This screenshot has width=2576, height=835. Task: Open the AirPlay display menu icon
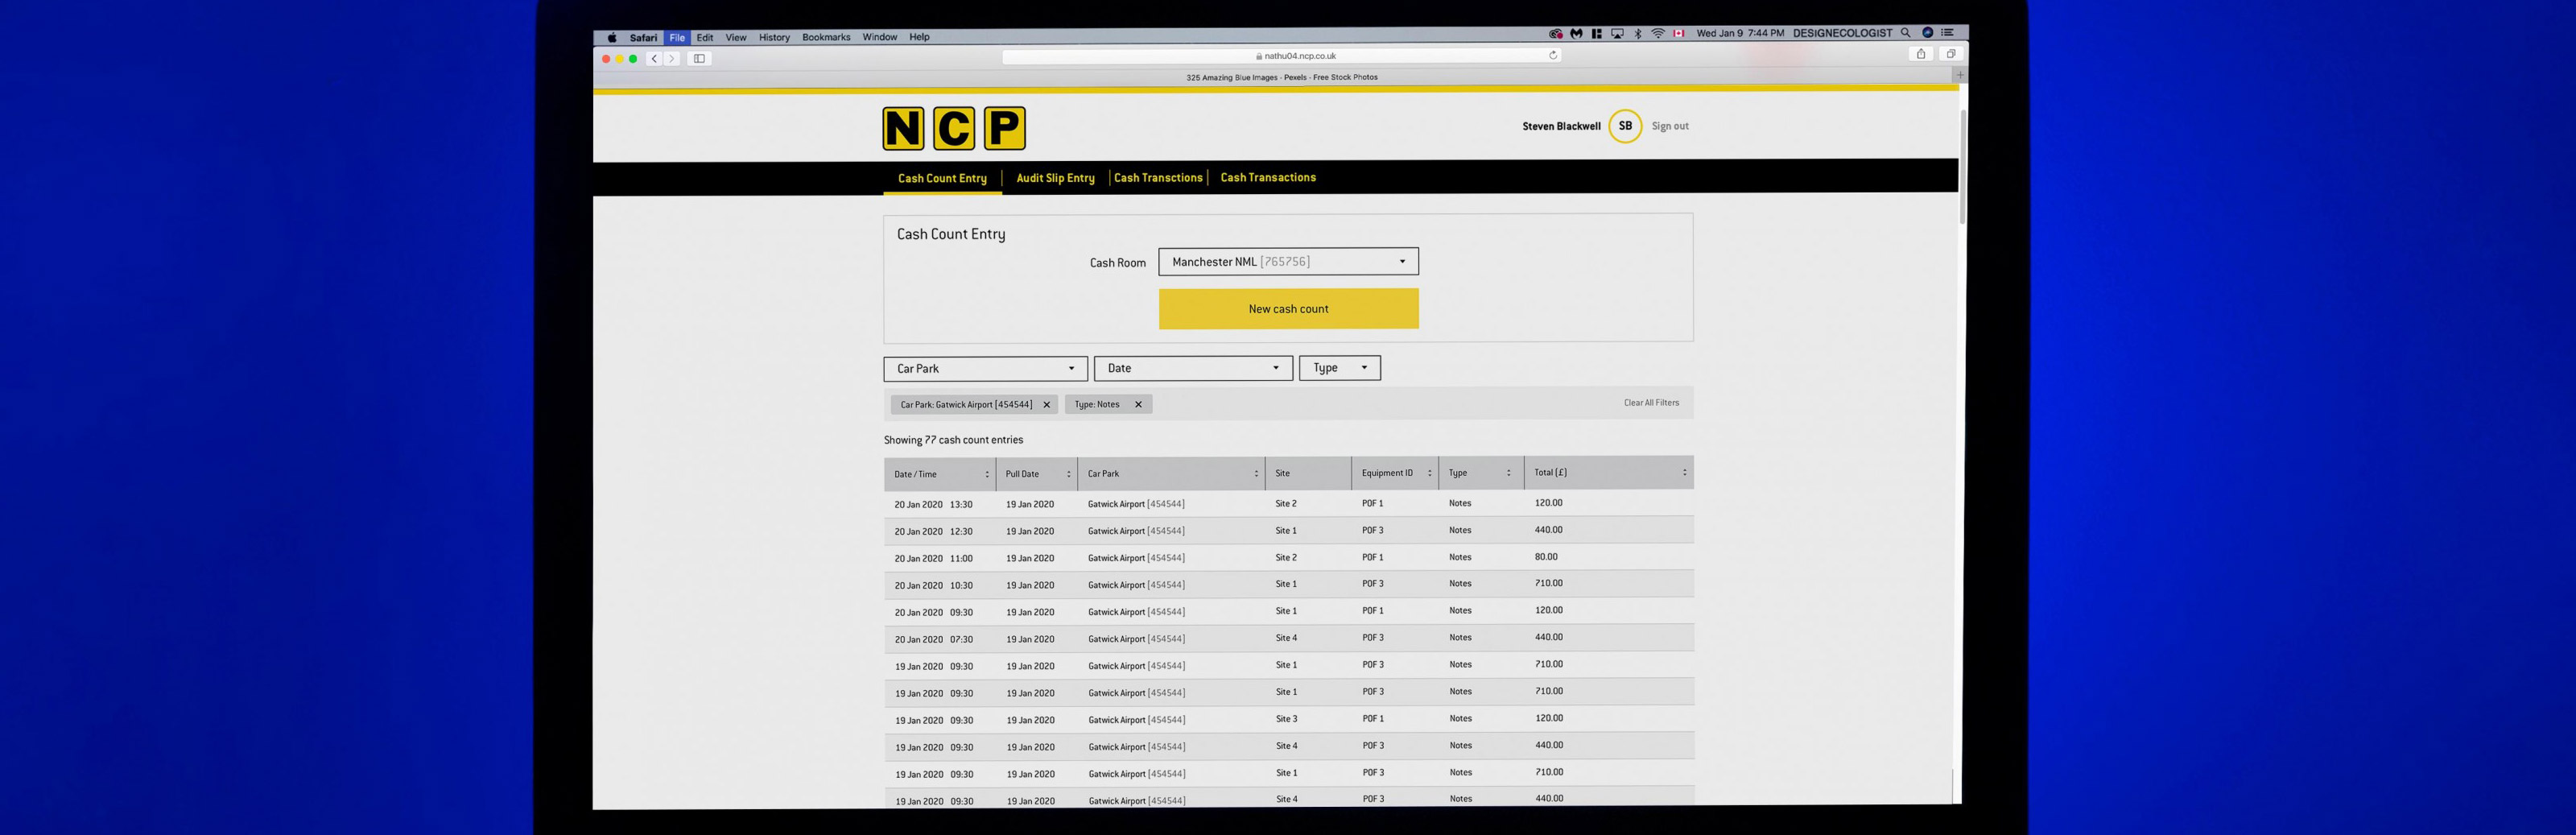tap(1617, 34)
